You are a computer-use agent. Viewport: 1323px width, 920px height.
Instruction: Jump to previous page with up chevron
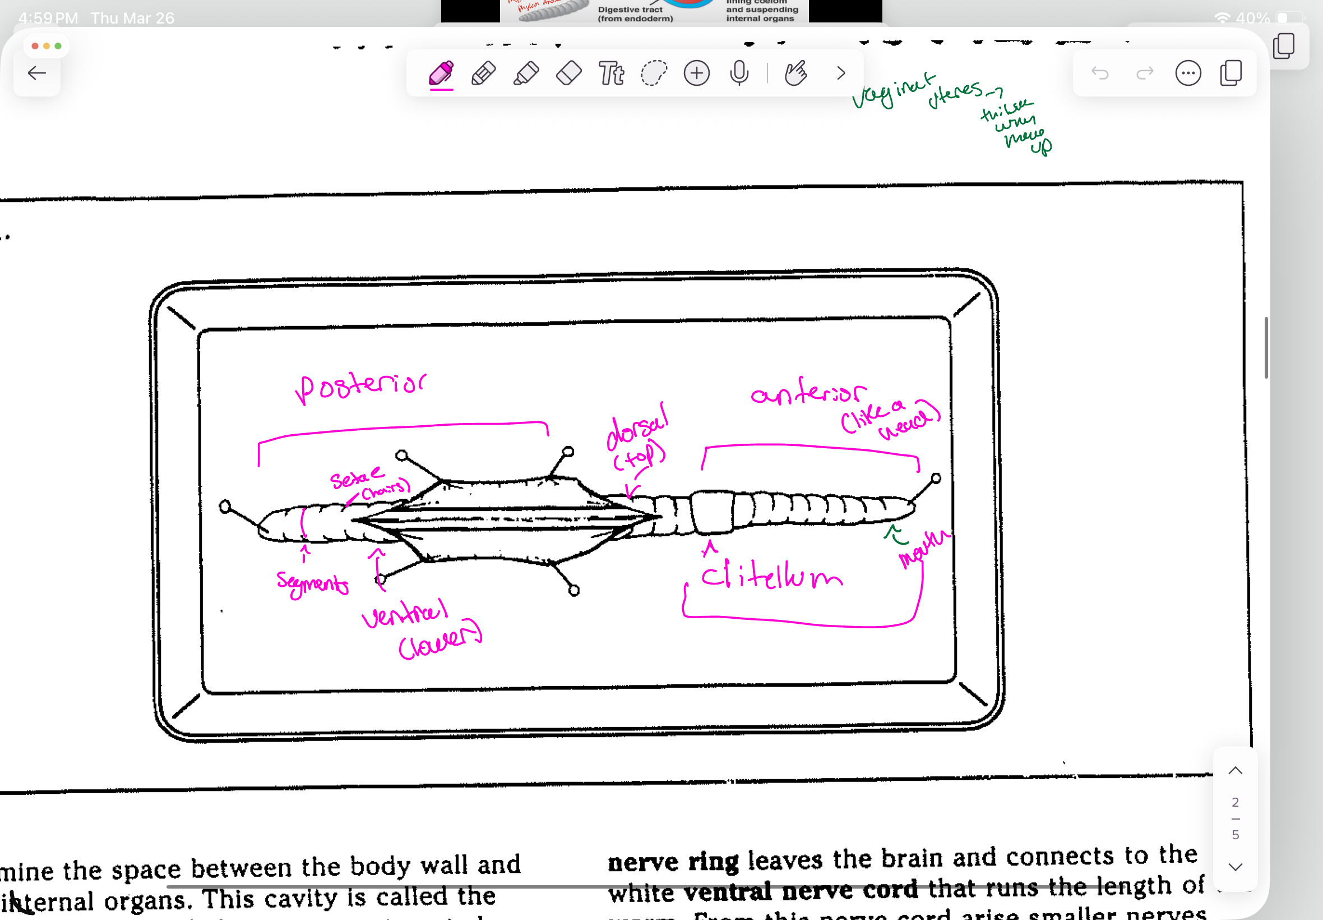(1235, 771)
